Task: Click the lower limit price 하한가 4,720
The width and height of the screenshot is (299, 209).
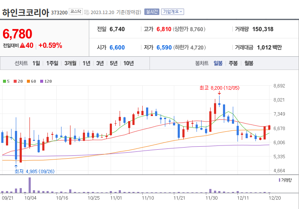Action: click(189, 47)
